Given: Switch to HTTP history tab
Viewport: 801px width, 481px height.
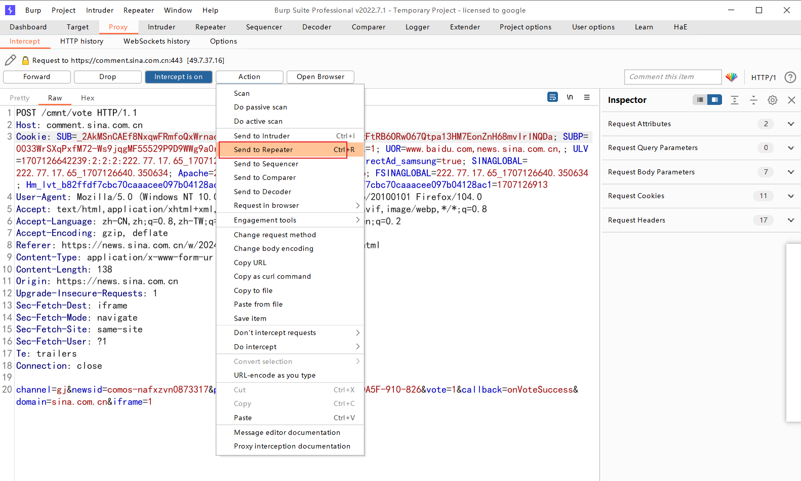Looking at the screenshot, I should (82, 42).
